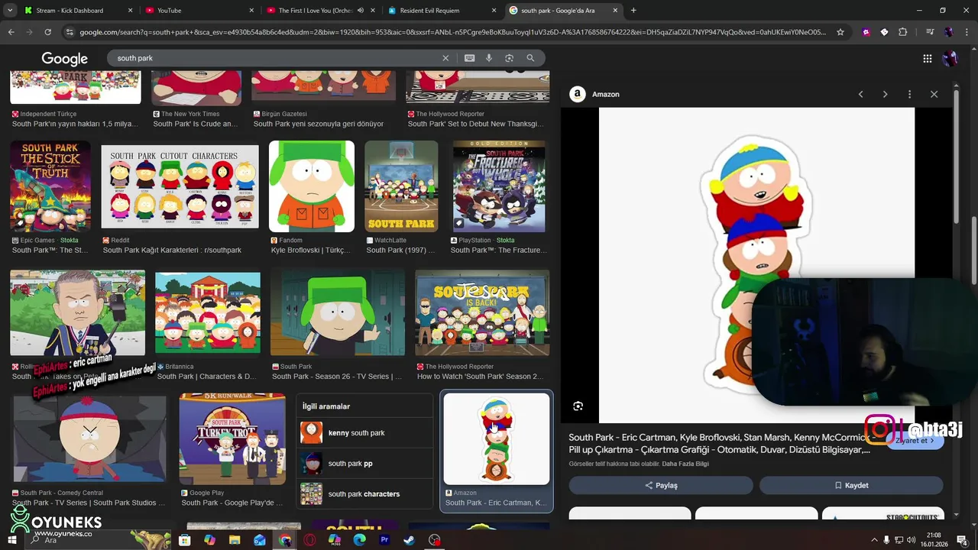Click the large Cartman sticker preview image
The width and height of the screenshot is (978, 550).
pos(756,265)
